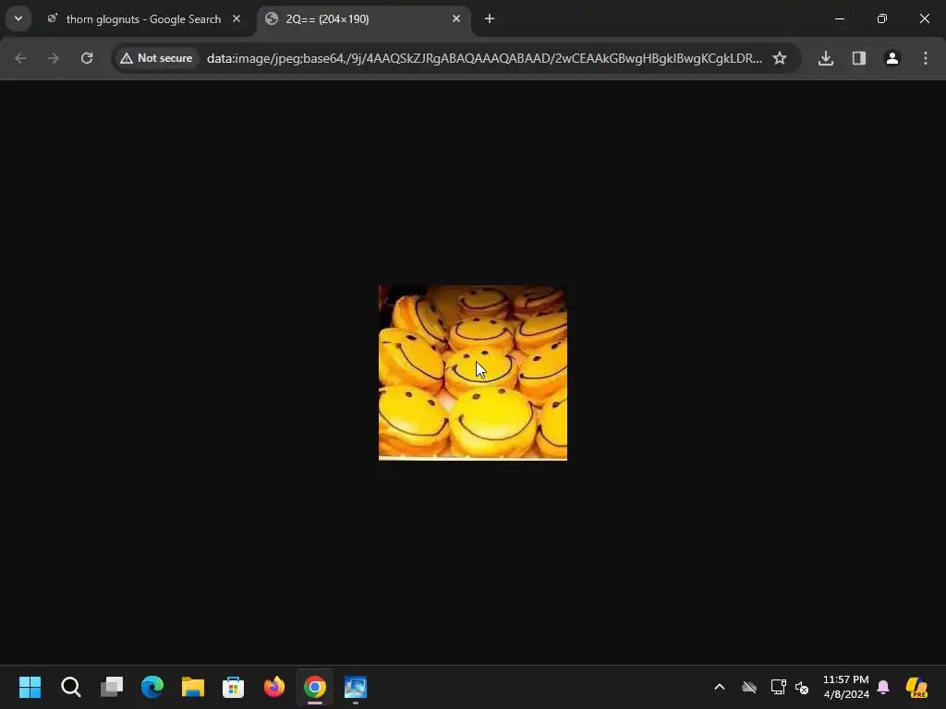Reload the page
The width and height of the screenshot is (946, 709).
87,58
